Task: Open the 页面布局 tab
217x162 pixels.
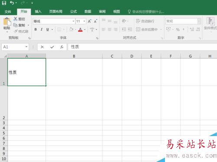Action: (x=56, y=12)
